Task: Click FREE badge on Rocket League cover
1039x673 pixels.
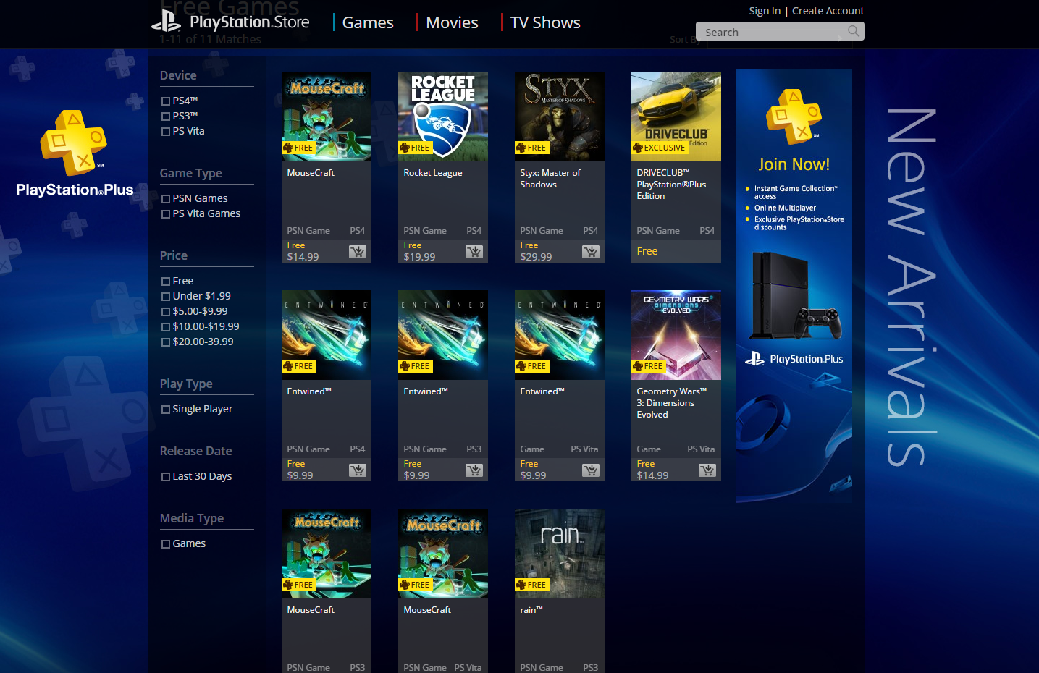Action: point(415,148)
